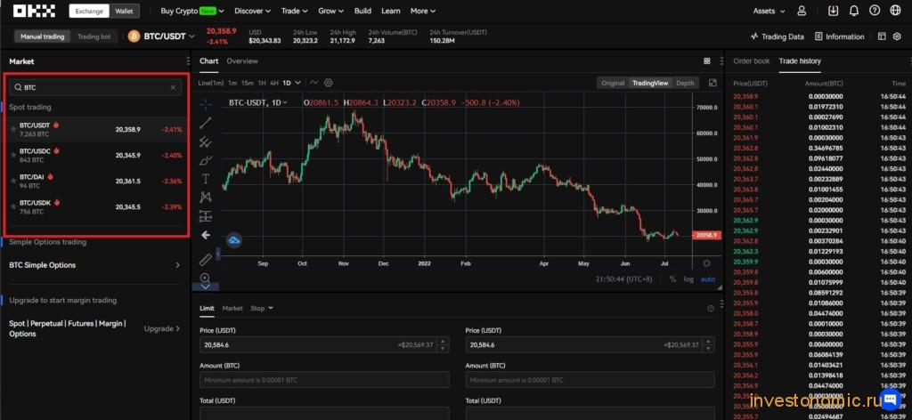Screen dimensions: 912x420
Task: Open the Trade dropdown menu
Action: 294,11
